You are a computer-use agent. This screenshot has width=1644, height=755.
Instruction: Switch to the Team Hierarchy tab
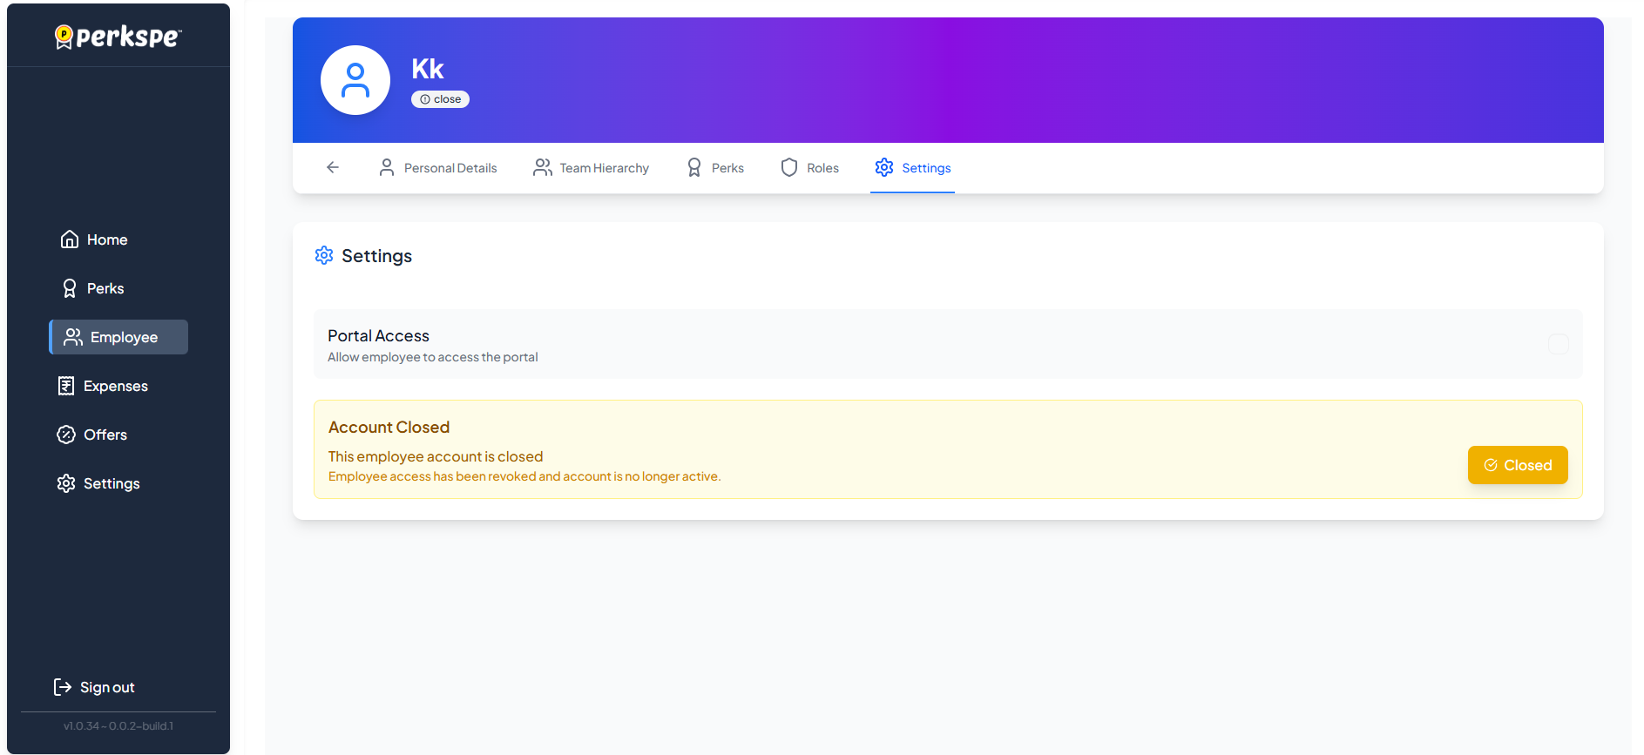pyautogui.click(x=592, y=168)
